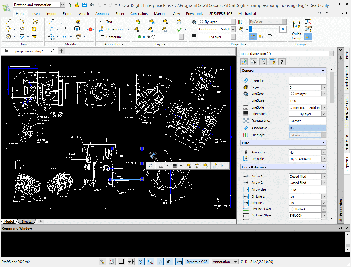
Task: Click the Properties palette pin button
Action: coord(341,57)
